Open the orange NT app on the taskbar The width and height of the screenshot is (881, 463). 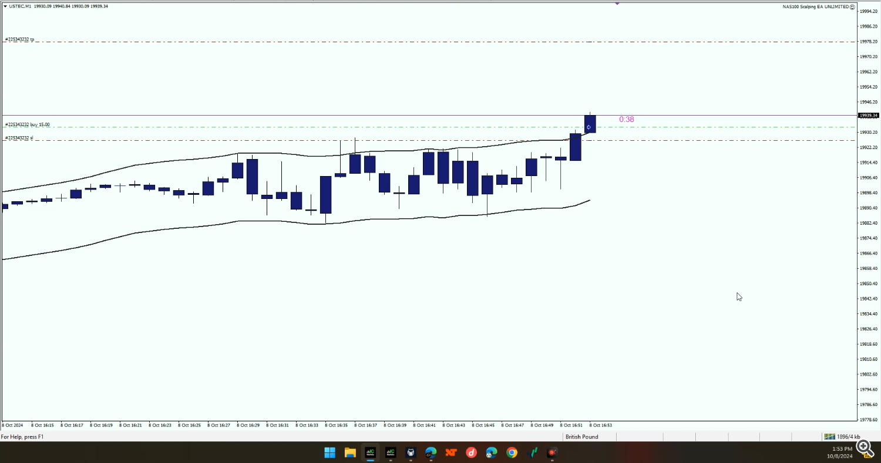pos(451,452)
